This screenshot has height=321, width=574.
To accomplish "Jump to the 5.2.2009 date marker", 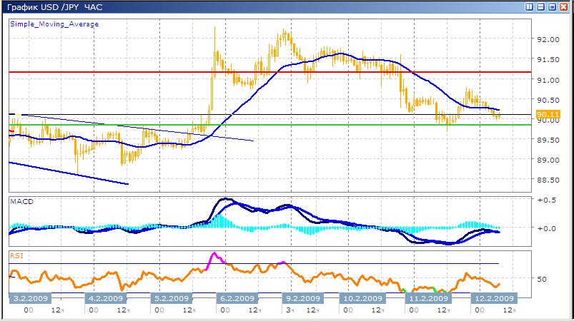I will point(172,298).
